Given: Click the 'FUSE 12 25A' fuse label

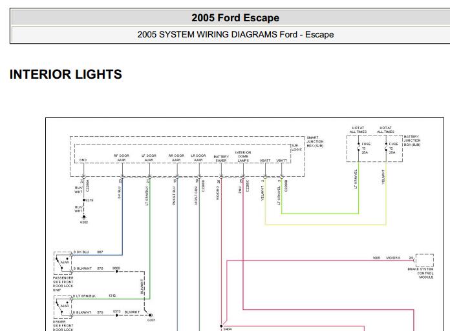Looking at the screenshot, I should pos(393,148).
